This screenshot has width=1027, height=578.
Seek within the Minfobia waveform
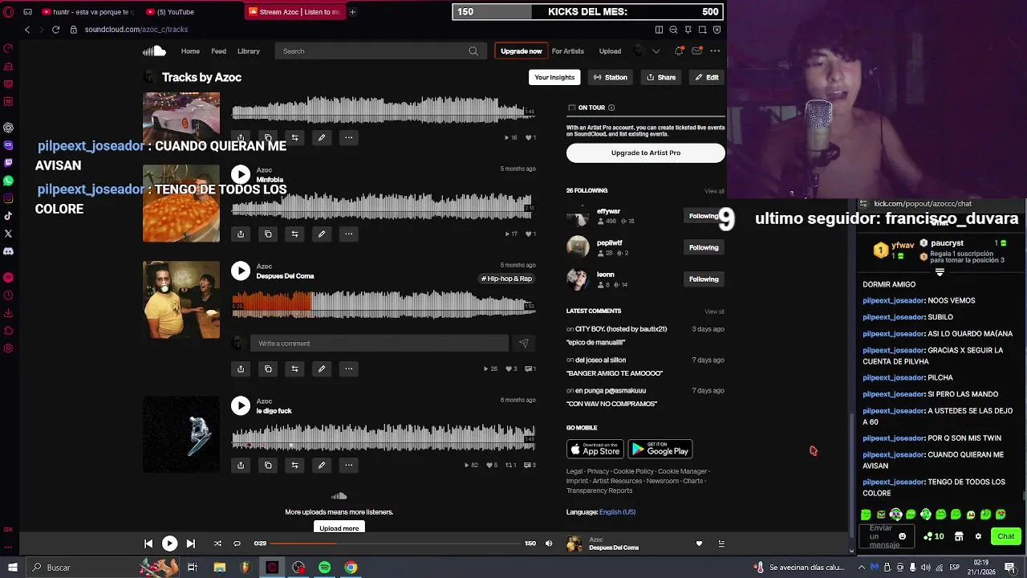pos(384,206)
